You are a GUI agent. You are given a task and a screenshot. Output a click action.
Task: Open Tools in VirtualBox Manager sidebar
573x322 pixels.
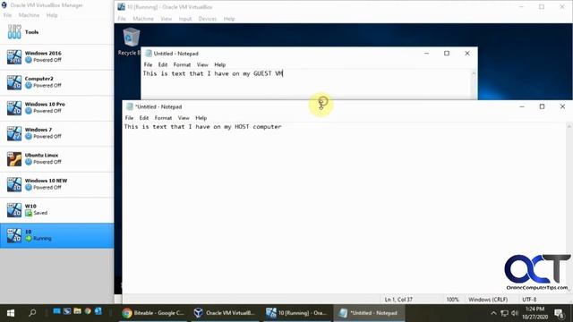pos(56,32)
